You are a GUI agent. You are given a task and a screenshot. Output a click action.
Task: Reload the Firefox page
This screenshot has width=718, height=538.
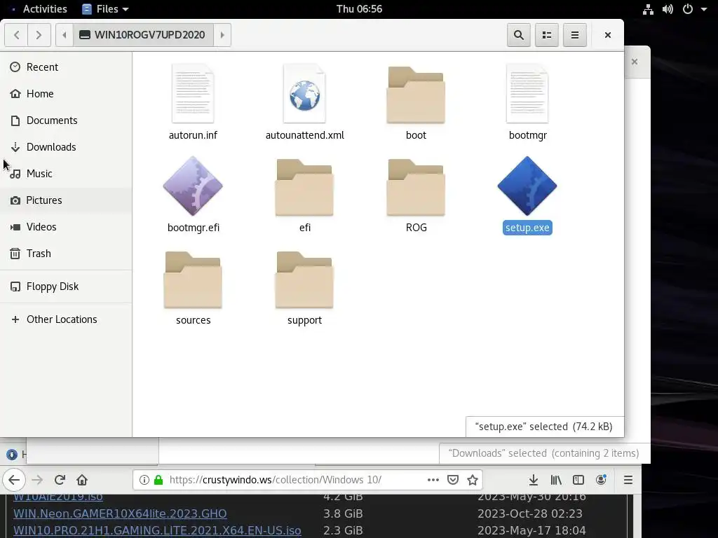pos(60,480)
